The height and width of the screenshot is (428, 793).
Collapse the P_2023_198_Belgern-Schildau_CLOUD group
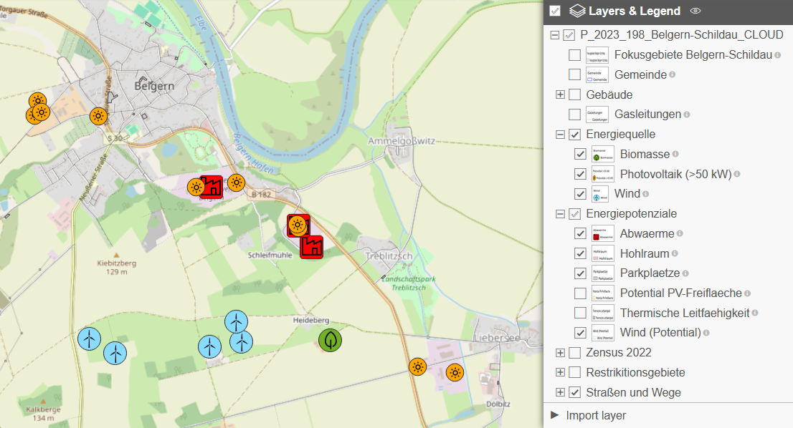[x=555, y=35]
